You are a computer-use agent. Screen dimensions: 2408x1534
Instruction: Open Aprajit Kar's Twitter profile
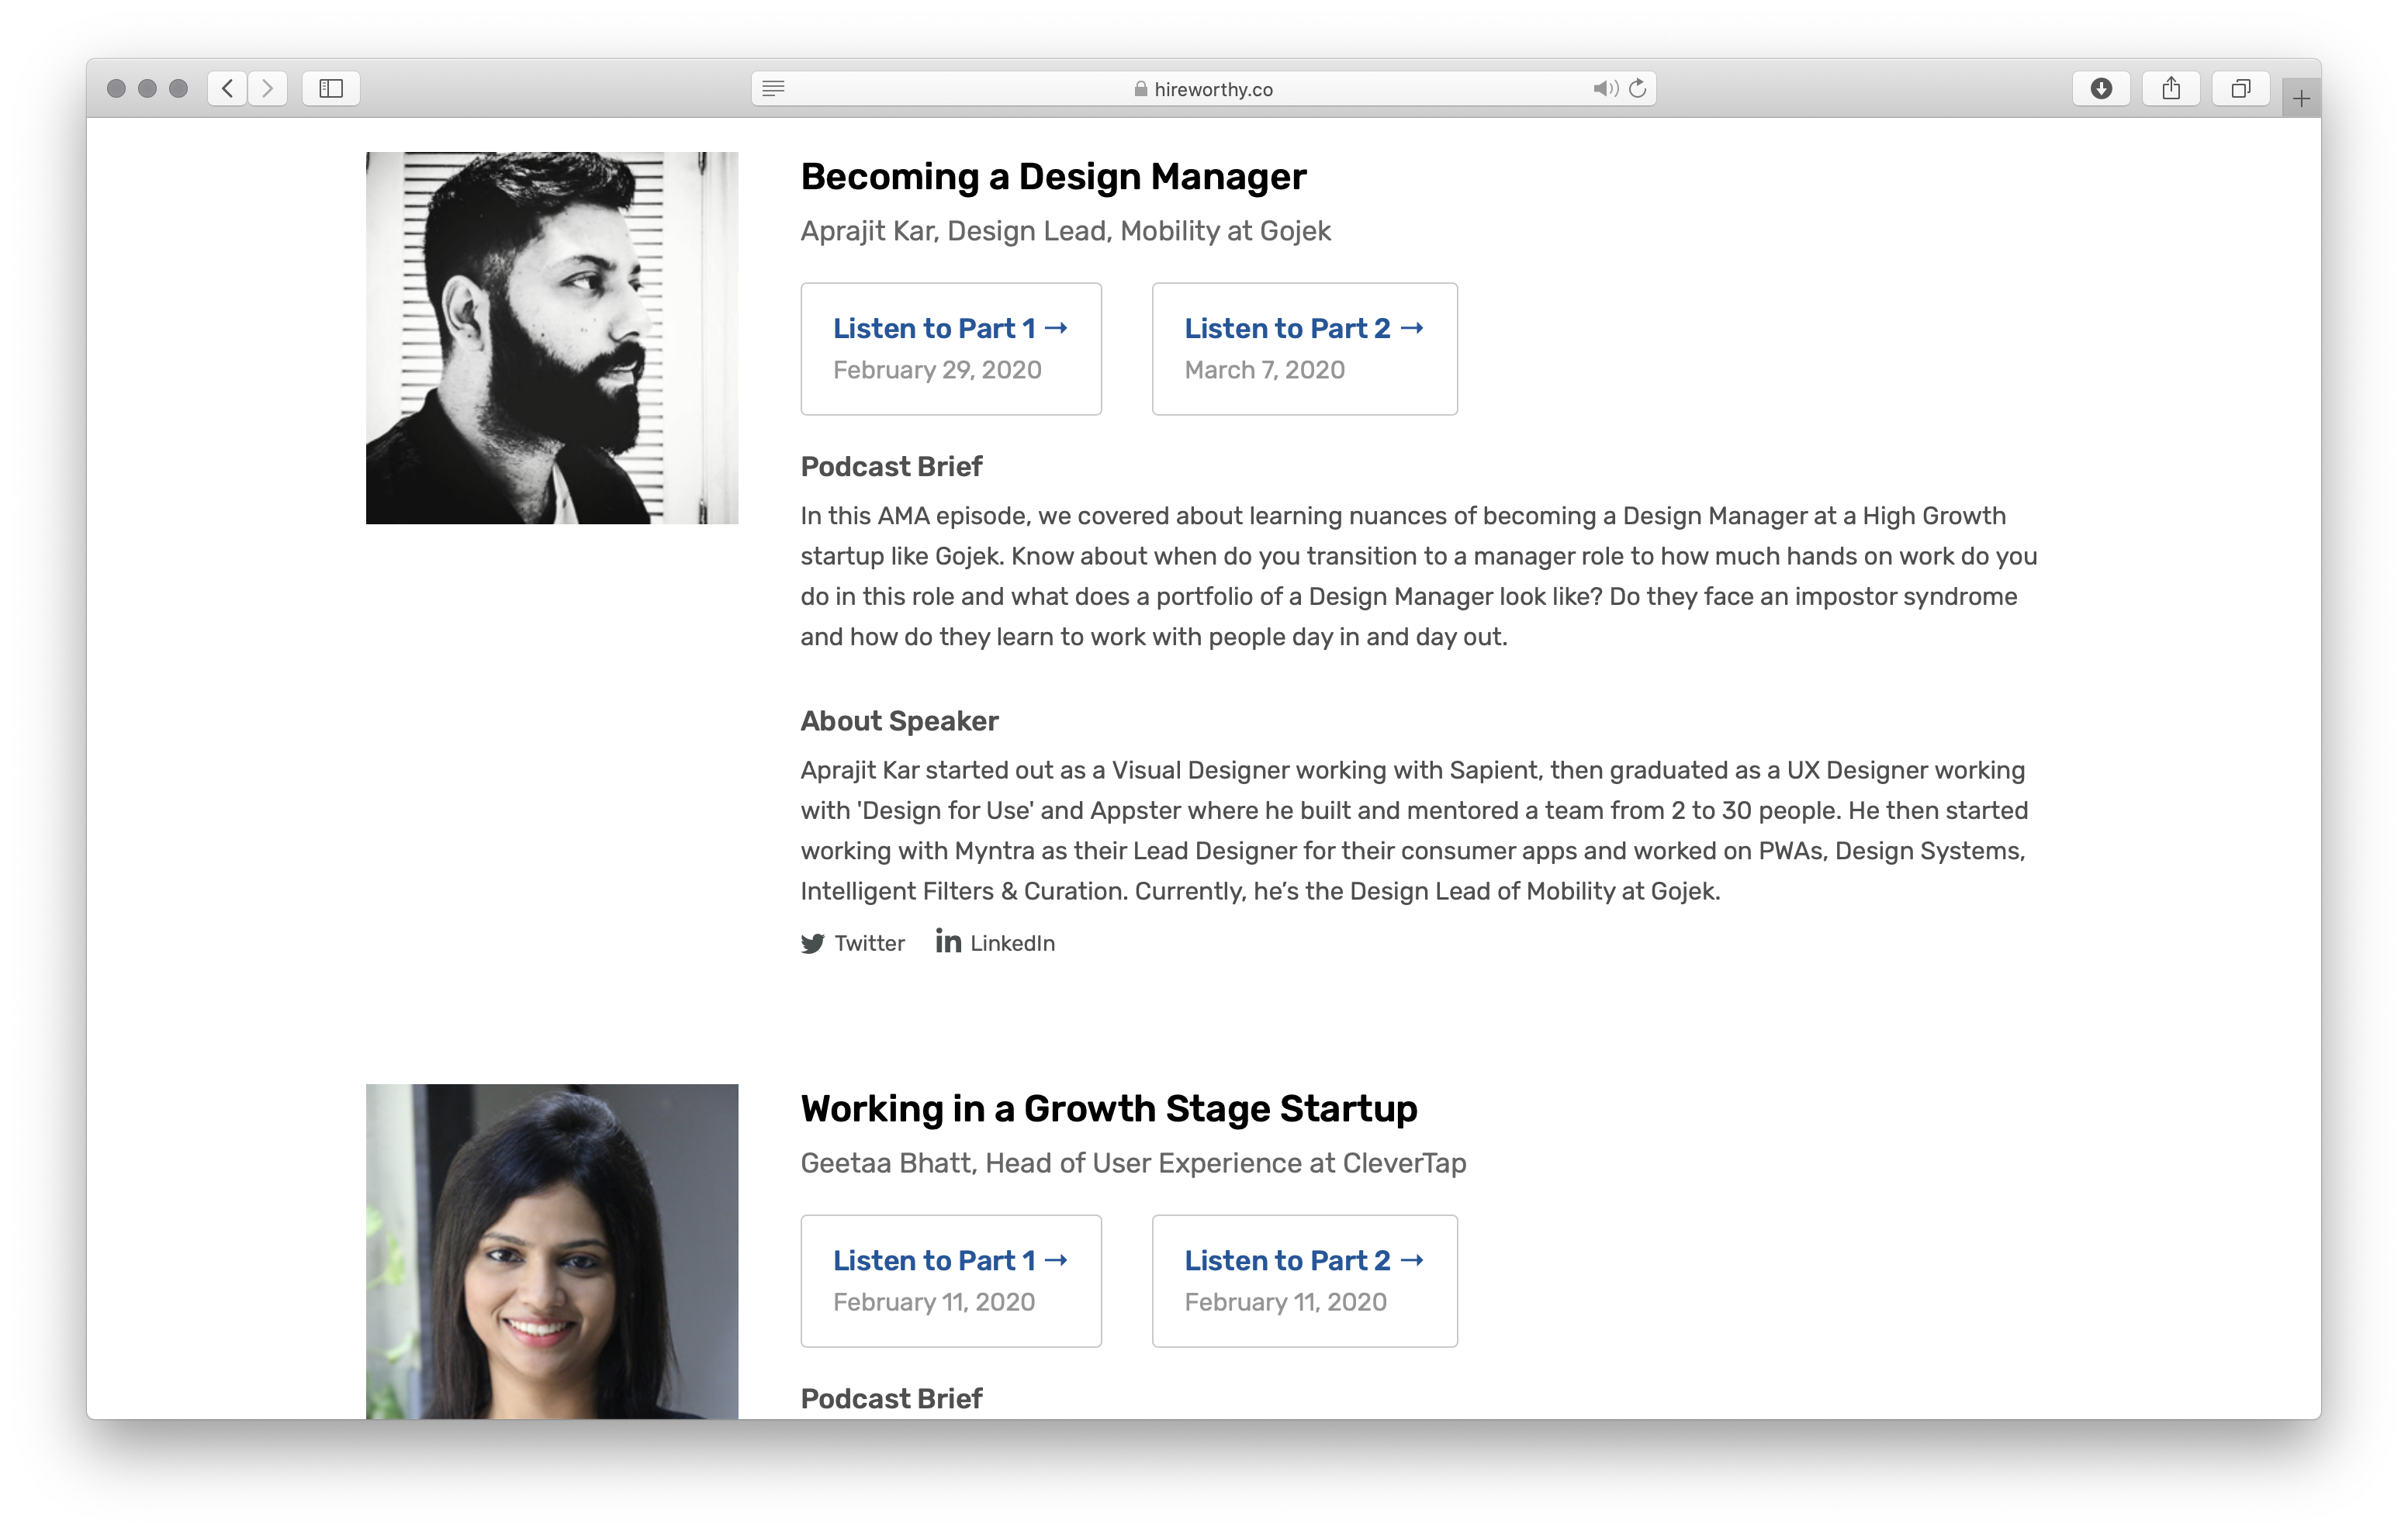coord(853,943)
